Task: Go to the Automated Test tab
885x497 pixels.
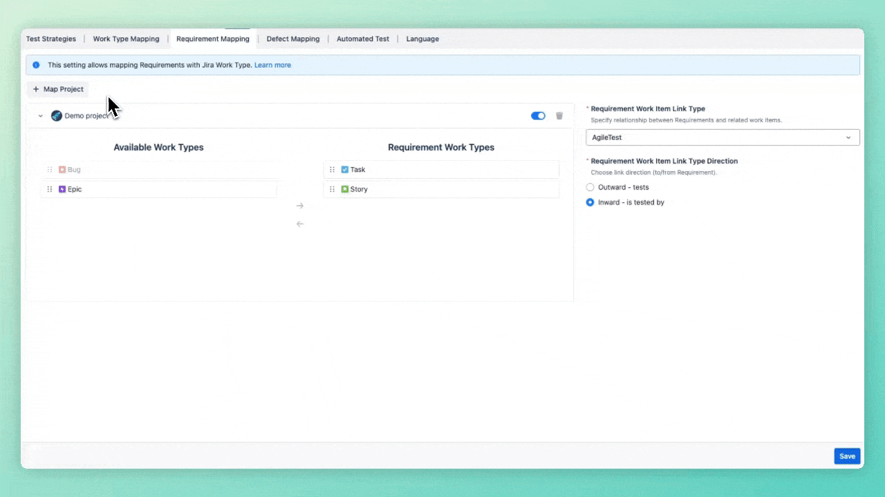Action: tap(363, 39)
